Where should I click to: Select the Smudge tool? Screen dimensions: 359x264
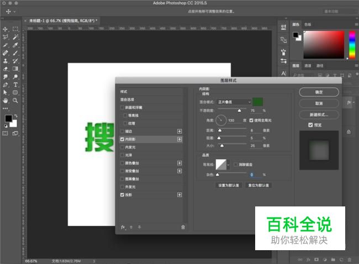(x=5, y=76)
